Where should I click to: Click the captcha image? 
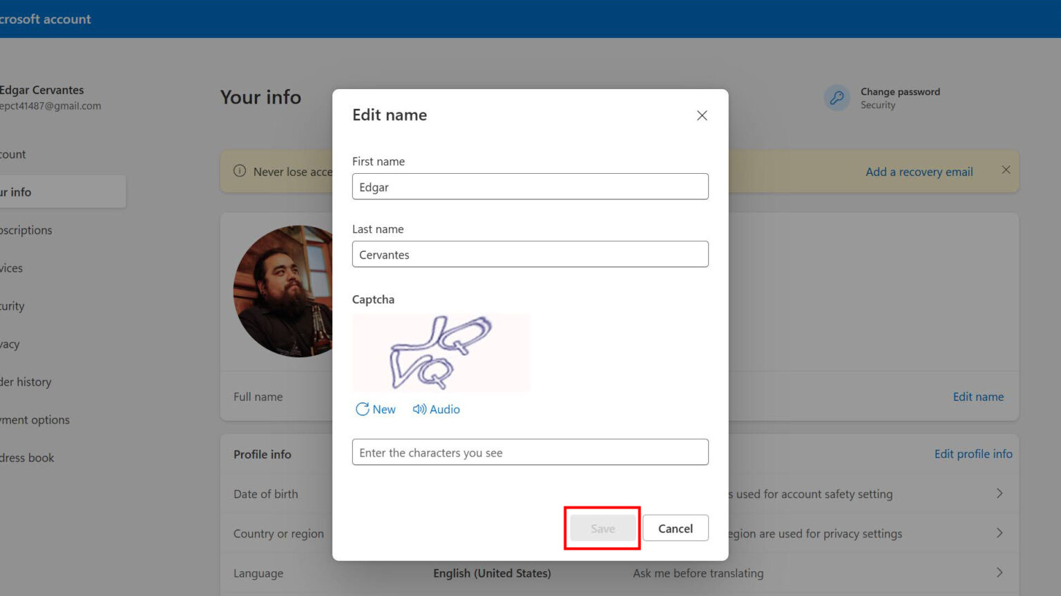coord(441,352)
